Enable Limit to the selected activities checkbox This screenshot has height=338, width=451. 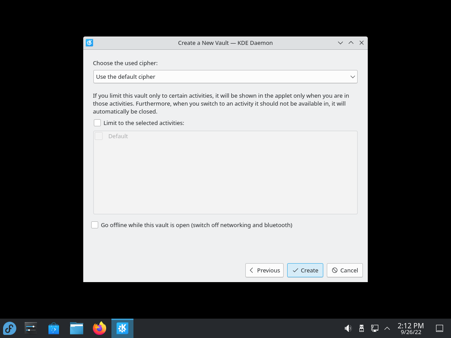pos(97,123)
